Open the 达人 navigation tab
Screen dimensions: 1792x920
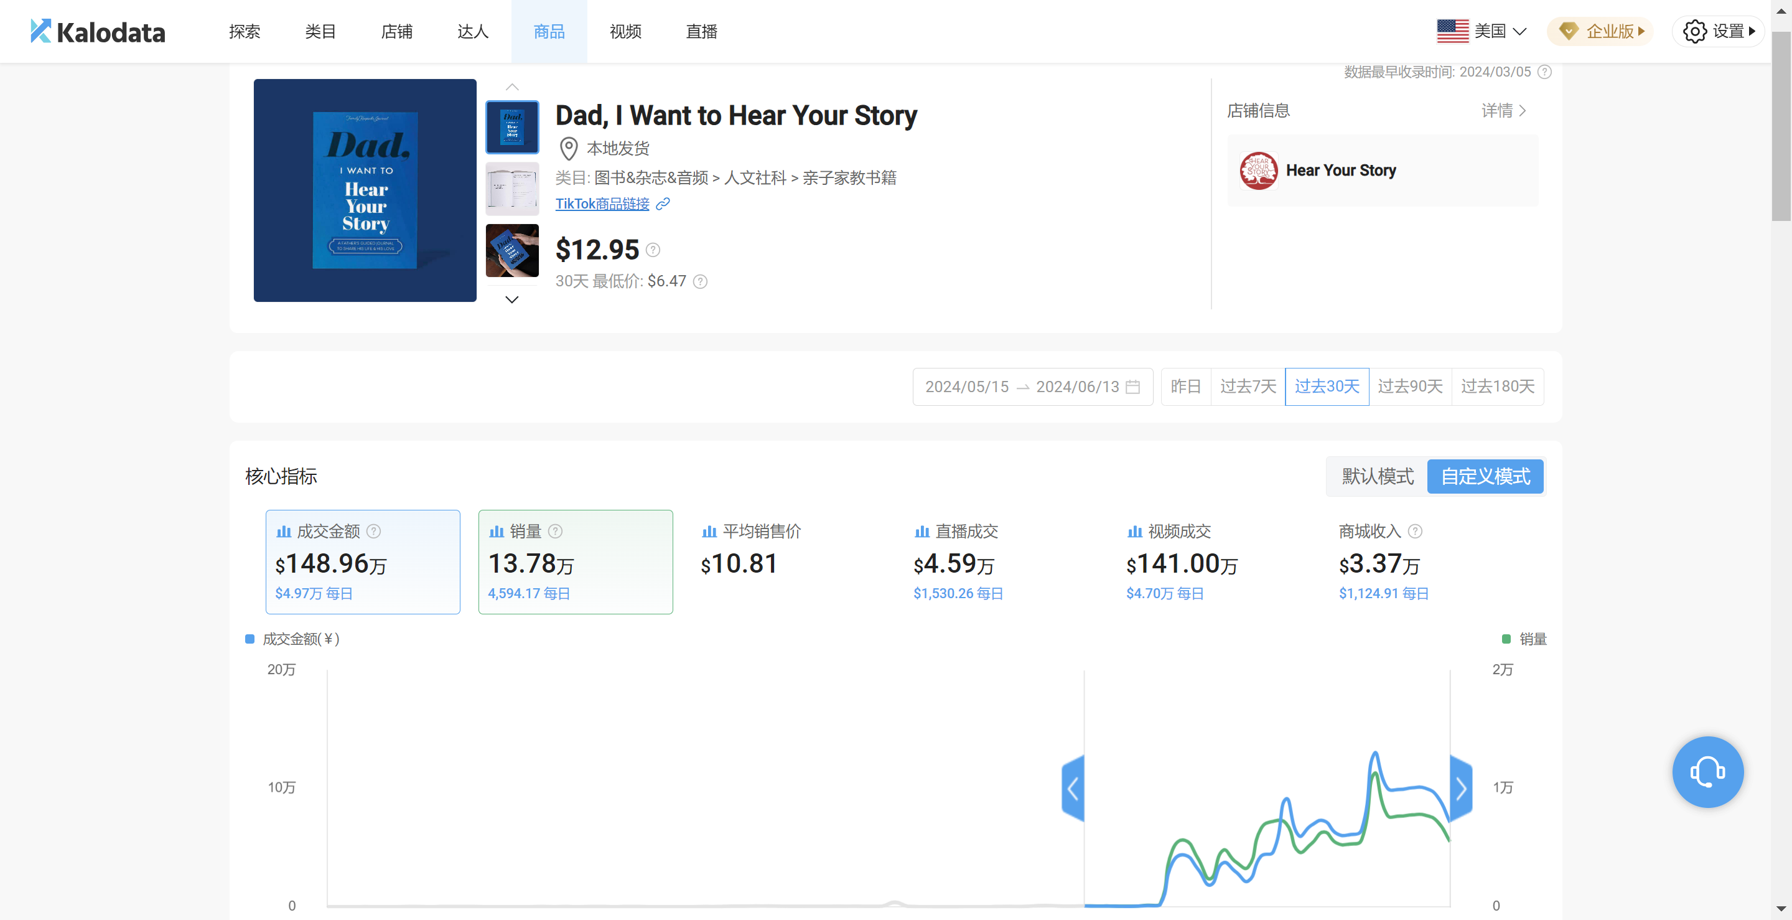tap(472, 31)
